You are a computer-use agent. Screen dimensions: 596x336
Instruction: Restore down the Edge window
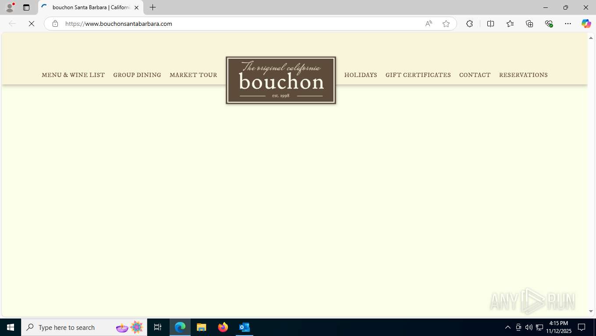click(x=566, y=7)
